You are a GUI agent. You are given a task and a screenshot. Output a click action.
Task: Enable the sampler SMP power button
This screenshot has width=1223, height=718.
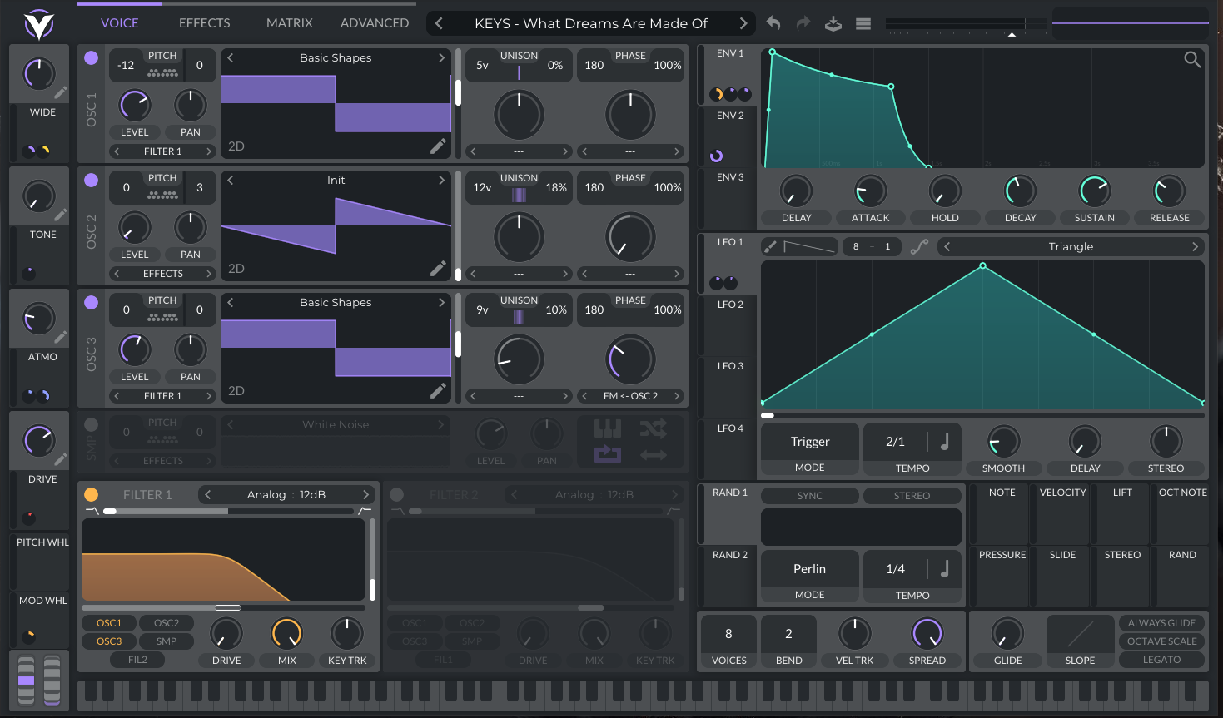coord(92,425)
